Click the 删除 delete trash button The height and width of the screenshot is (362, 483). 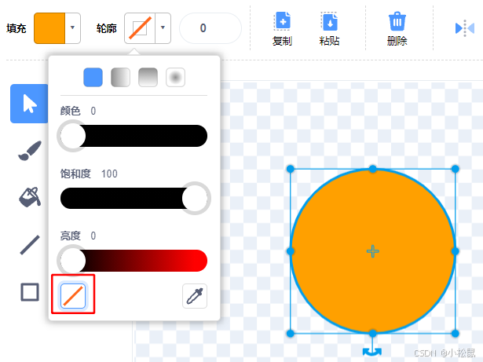(397, 28)
